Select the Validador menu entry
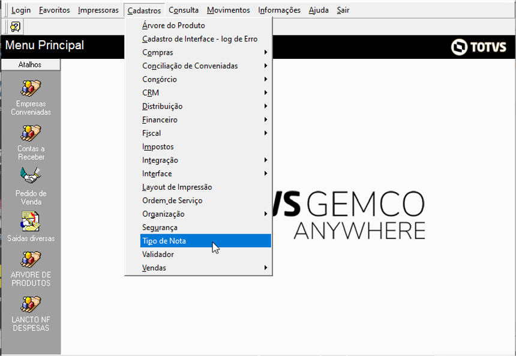The height and width of the screenshot is (356, 516). (x=206, y=254)
